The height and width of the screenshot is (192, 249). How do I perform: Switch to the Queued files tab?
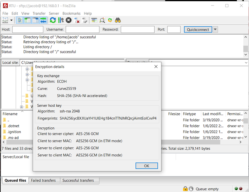coord(15,180)
